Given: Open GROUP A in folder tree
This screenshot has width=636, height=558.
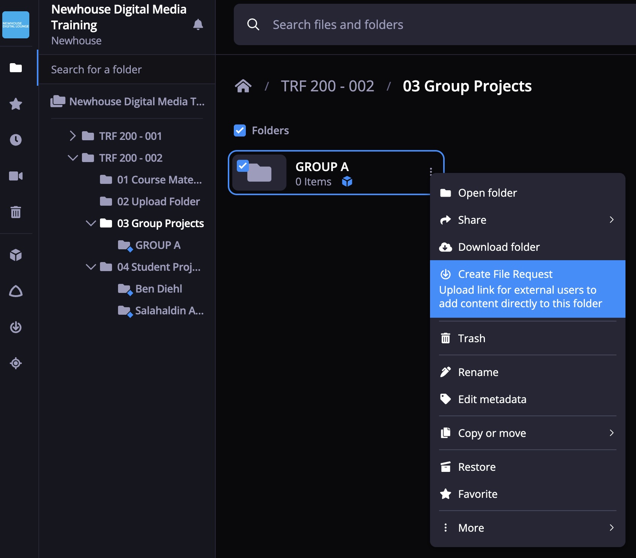Looking at the screenshot, I should [158, 245].
